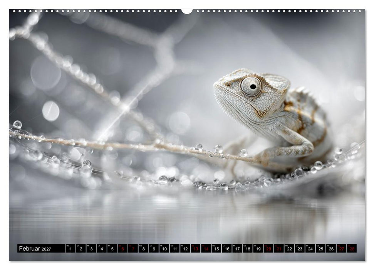Screen dimensions: 374x270
Task: Choose date 12 in the calendar strip
Action: pyautogui.click(x=185, y=248)
